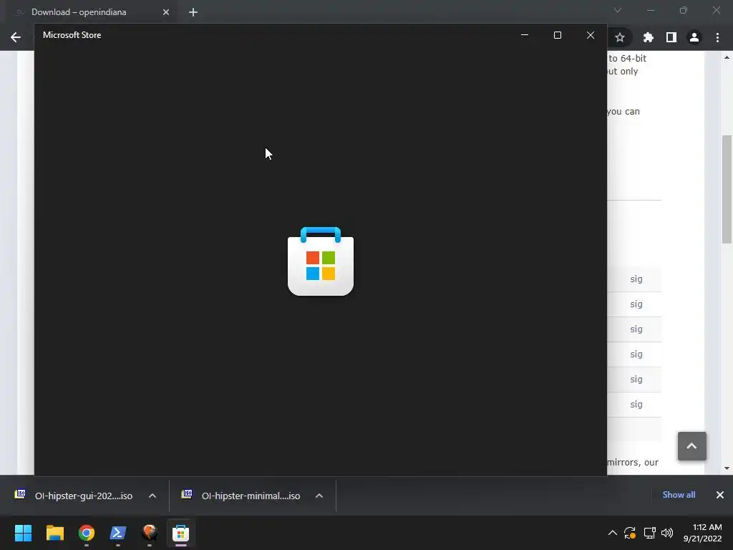
Task: Expand options for OI-hipster-gui download
Action: 152,496
